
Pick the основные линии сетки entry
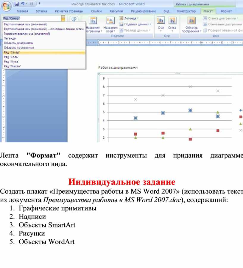(x=44, y=29)
